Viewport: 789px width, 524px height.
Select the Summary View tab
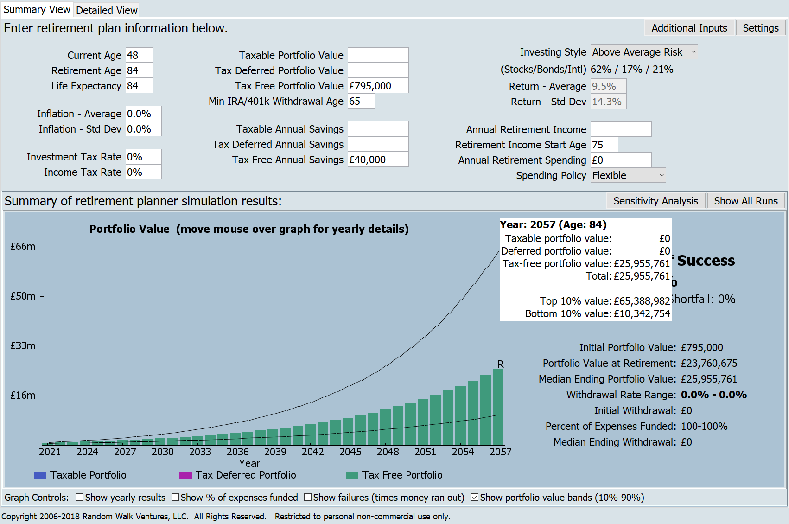pos(37,10)
